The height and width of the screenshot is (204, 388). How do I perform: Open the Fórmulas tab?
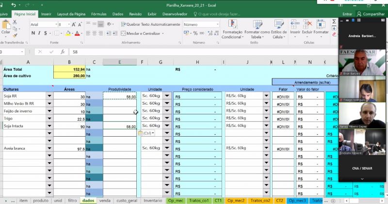click(x=99, y=14)
